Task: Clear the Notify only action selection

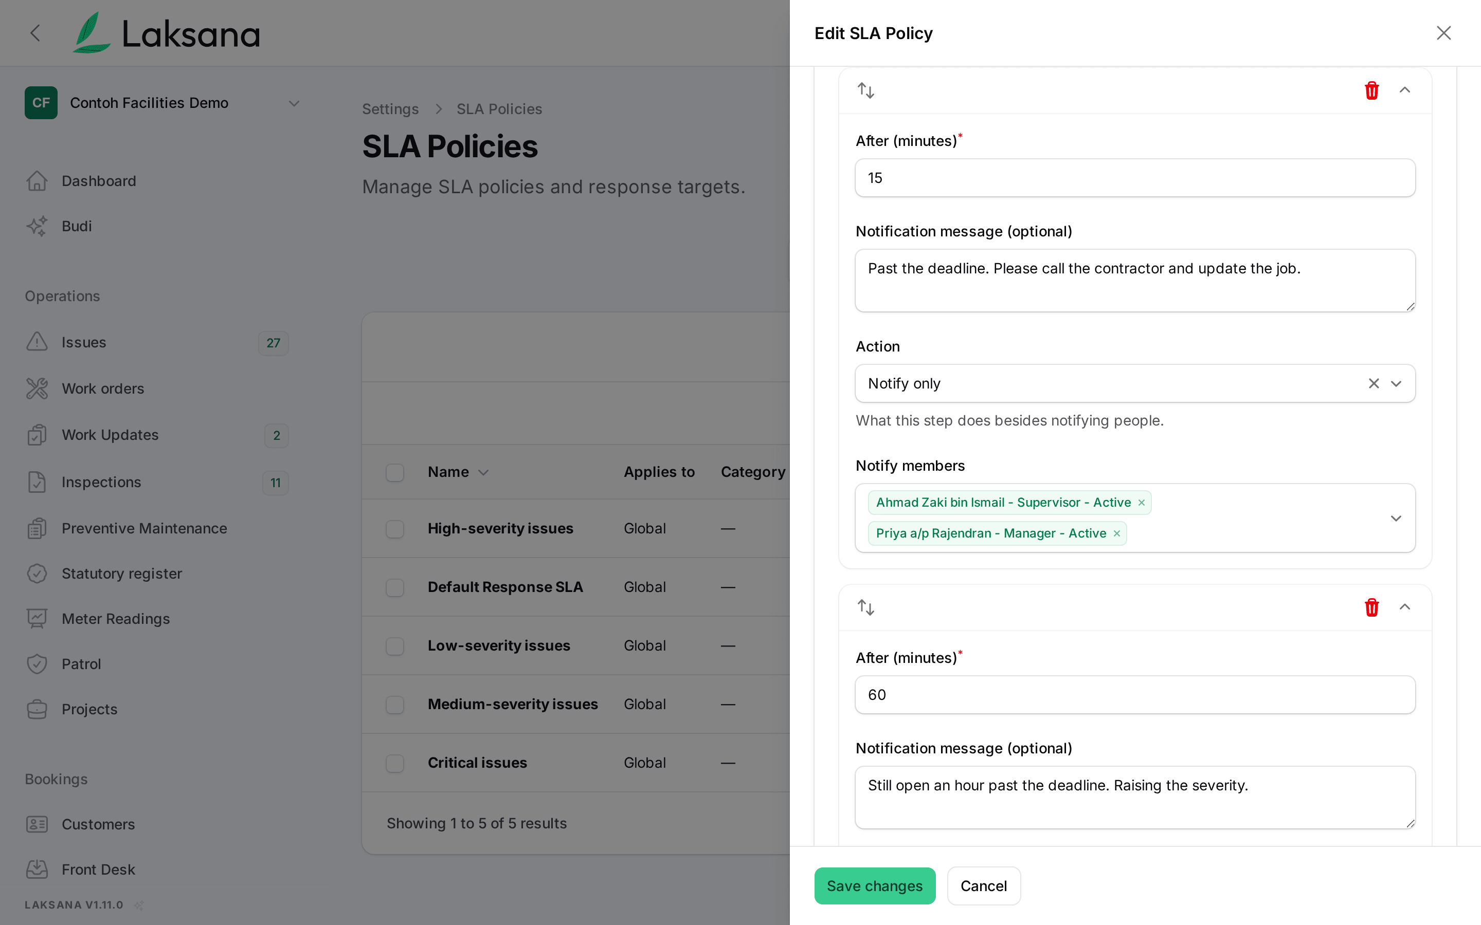Action: [x=1374, y=383]
